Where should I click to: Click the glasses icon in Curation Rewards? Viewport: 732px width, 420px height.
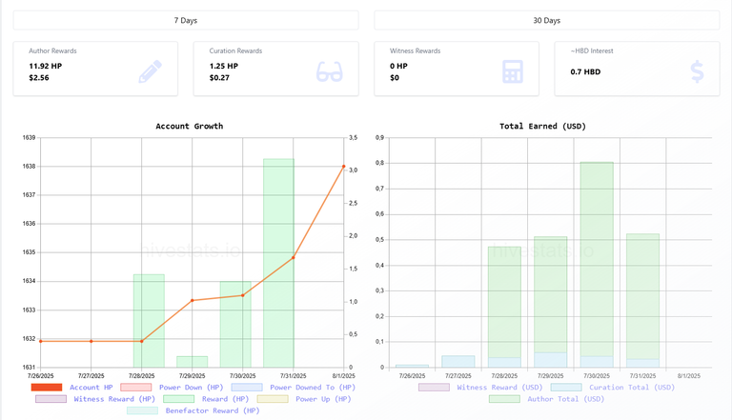pos(330,71)
